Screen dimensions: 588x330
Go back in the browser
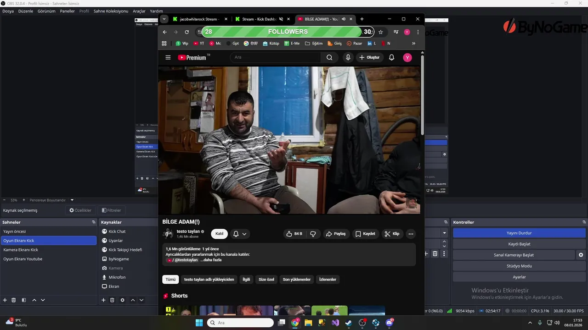coord(165,32)
